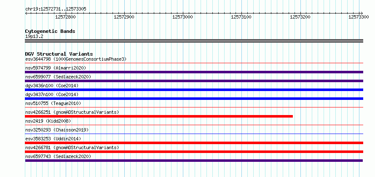The height and width of the screenshot is (177, 375).
Task: Click the right arrow of the ruler
Action: pos(362,13)
